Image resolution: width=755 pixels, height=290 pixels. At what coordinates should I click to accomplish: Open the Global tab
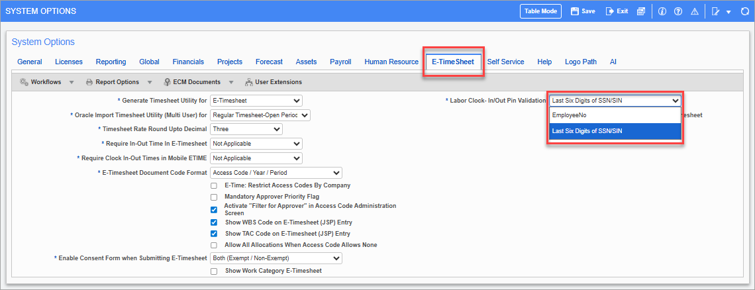(149, 62)
